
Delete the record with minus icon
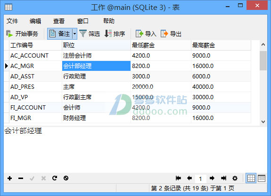click(21, 178)
